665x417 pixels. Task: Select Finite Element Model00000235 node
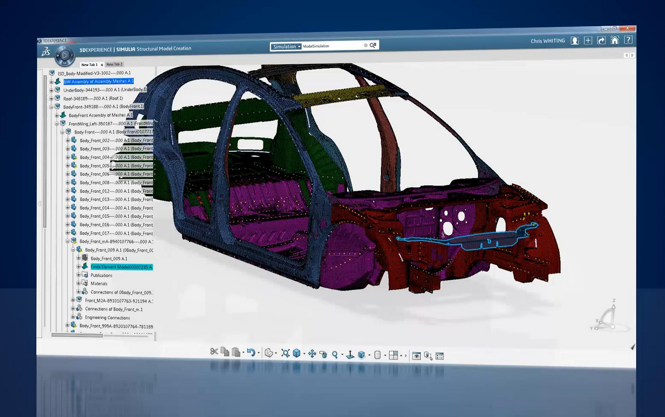(x=122, y=267)
